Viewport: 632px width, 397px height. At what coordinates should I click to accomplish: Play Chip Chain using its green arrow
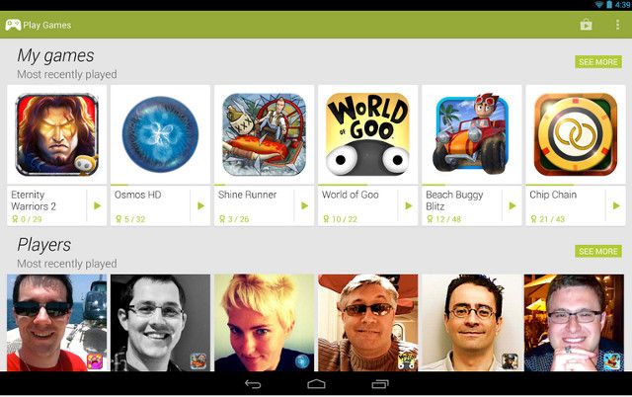pos(616,206)
